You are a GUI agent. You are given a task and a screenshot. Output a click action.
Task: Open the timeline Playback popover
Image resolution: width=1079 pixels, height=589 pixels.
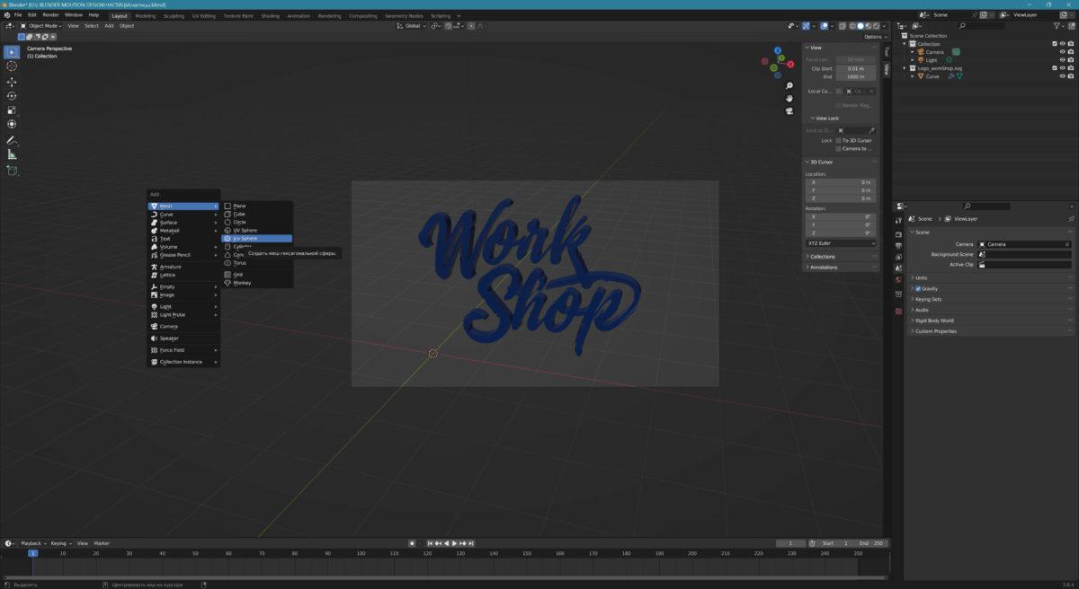[33, 543]
